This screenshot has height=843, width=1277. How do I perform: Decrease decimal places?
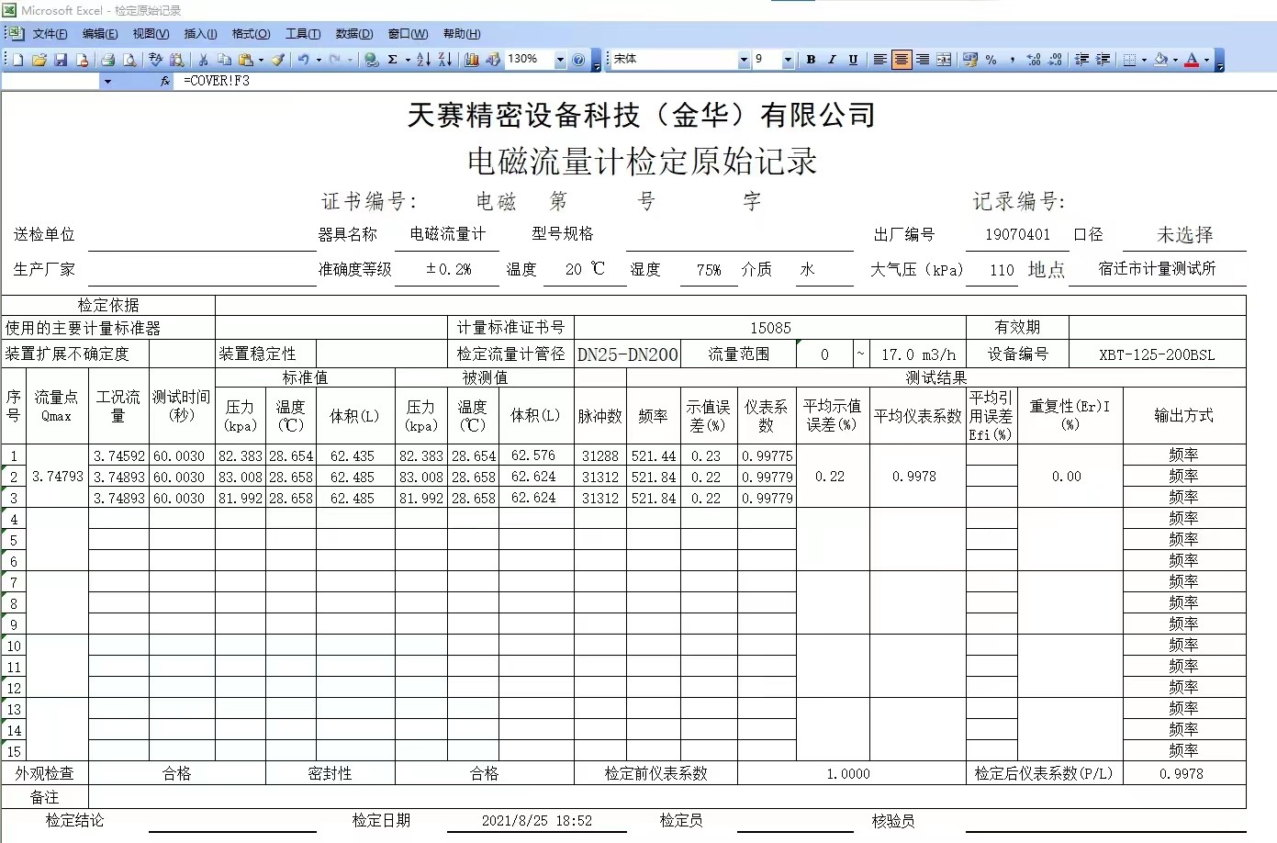point(1055,60)
